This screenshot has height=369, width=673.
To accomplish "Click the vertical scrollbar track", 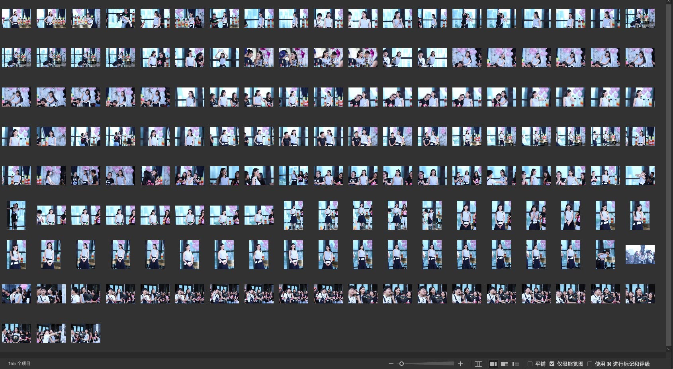I will tap(669, 175).
